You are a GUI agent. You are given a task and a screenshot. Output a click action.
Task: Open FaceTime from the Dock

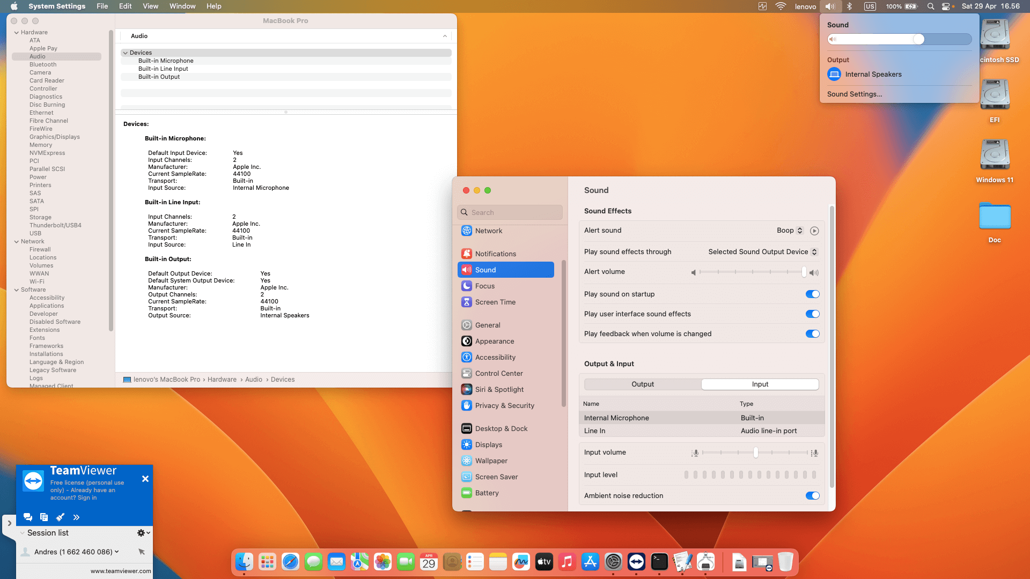point(406,562)
